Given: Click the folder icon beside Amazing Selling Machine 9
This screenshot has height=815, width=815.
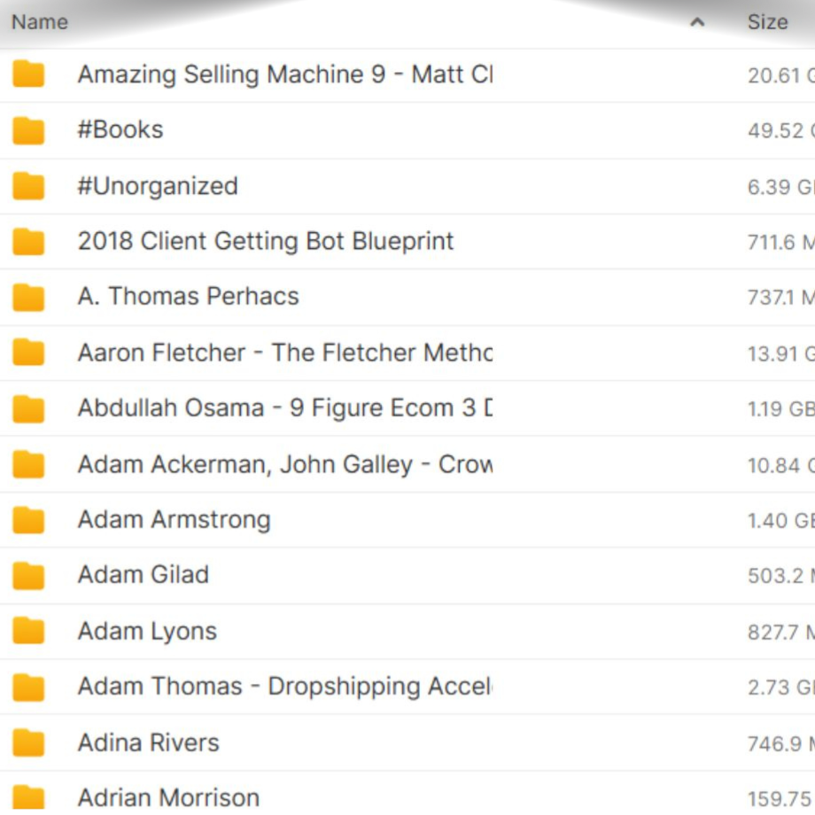Looking at the screenshot, I should click(28, 74).
